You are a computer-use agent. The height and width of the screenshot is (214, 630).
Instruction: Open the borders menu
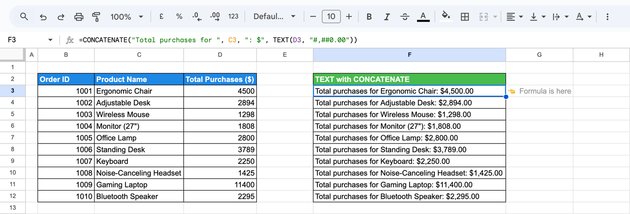click(x=465, y=17)
